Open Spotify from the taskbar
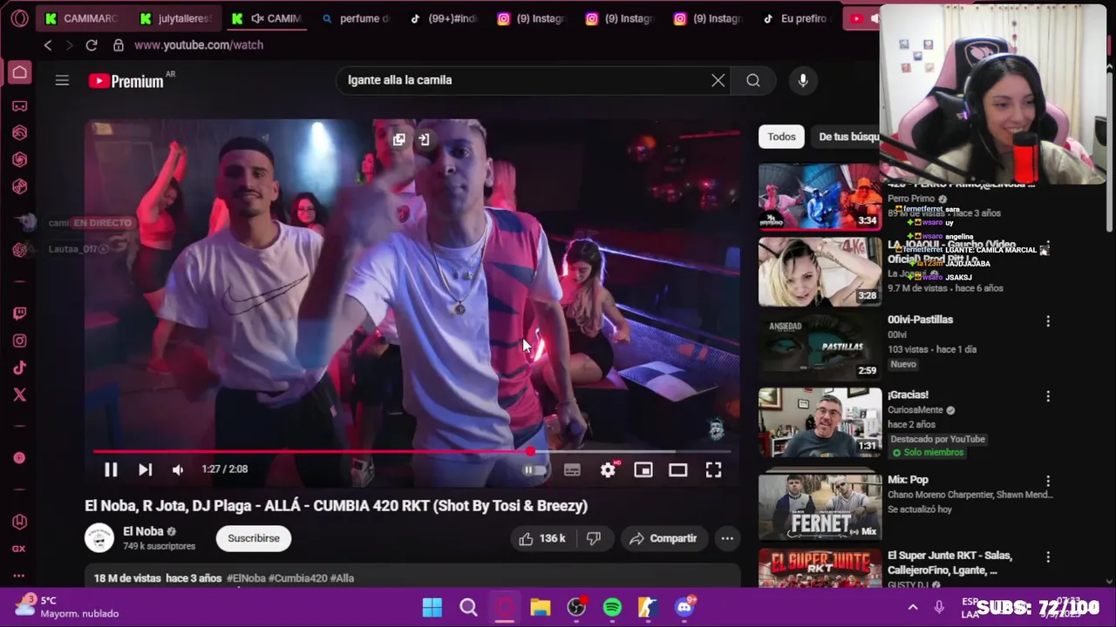The width and height of the screenshot is (1116, 627). [612, 607]
